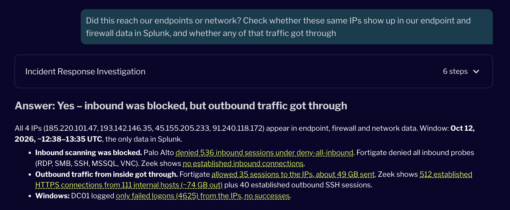
Task: Follow "allowed 35 sessions to the IPs" link
Action: (293, 175)
